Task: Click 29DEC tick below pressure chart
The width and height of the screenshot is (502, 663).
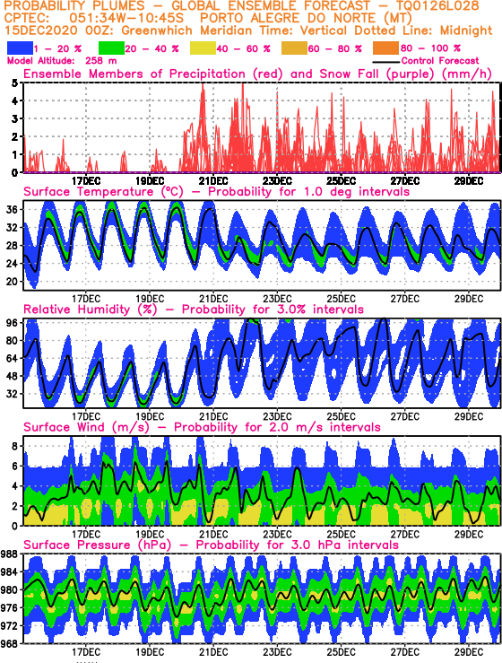Action: (x=469, y=652)
